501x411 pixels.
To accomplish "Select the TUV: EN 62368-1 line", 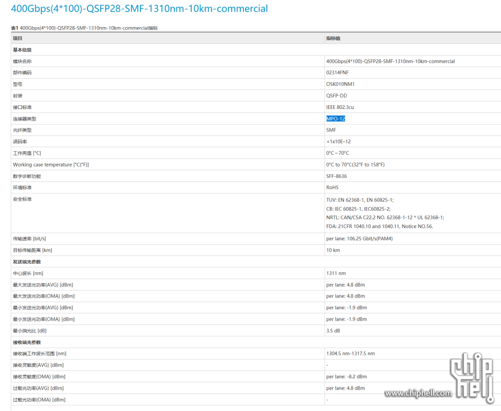I will tap(360, 200).
